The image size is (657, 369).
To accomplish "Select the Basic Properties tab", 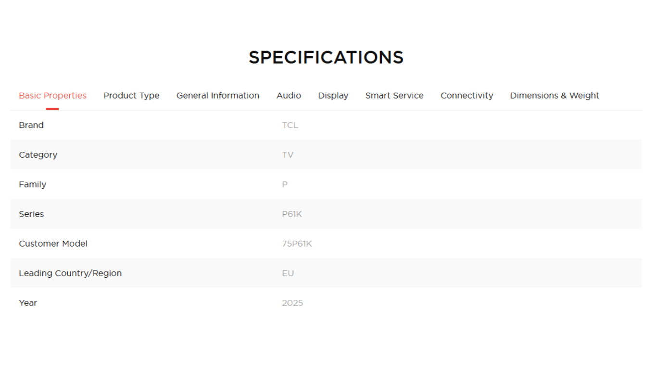I will coord(52,96).
